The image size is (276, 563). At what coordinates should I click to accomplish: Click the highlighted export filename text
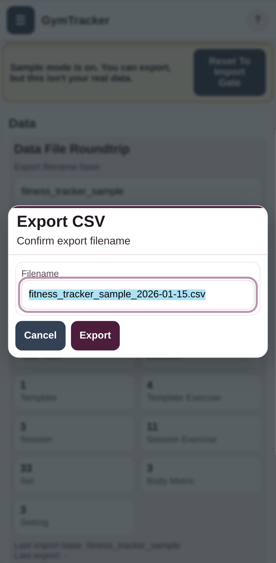pos(117,294)
